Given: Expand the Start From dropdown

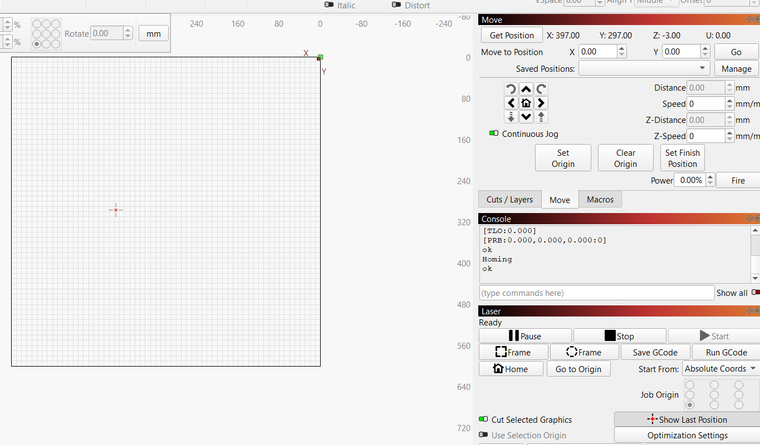Looking at the screenshot, I should (720, 369).
